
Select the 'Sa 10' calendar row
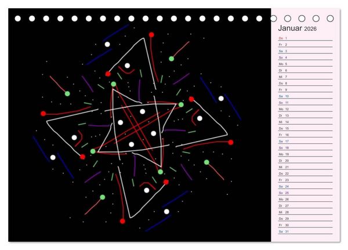point(306,96)
